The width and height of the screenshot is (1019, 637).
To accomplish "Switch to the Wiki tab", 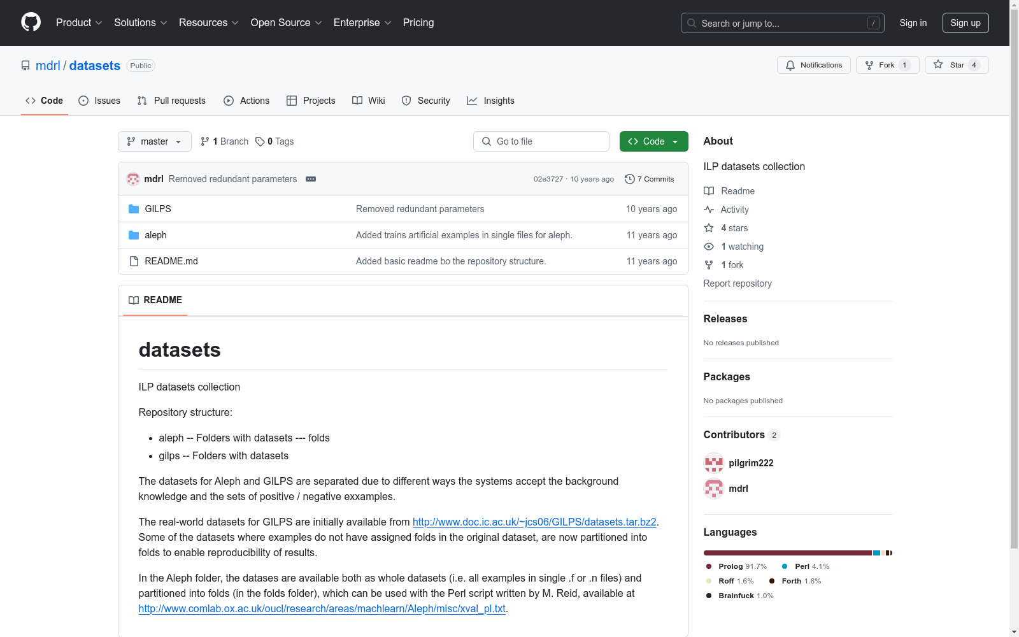I will coord(369,101).
